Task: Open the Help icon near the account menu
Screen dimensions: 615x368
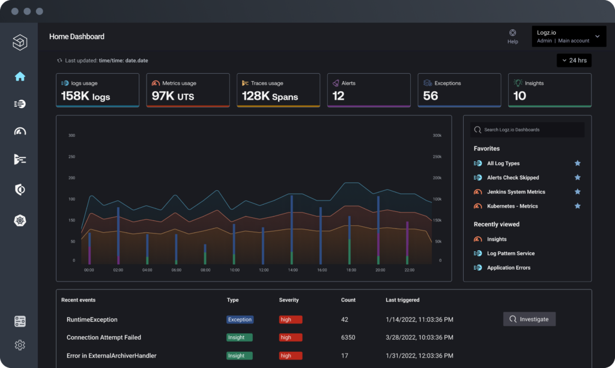Action: pyautogui.click(x=512, y=34)
